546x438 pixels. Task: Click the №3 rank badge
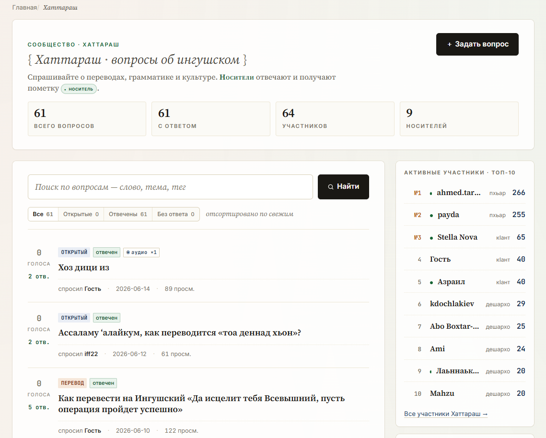pos(418,238)
